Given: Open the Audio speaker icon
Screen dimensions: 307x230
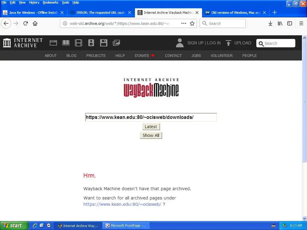Looking at the screenshot, I should tap(91, 43).
